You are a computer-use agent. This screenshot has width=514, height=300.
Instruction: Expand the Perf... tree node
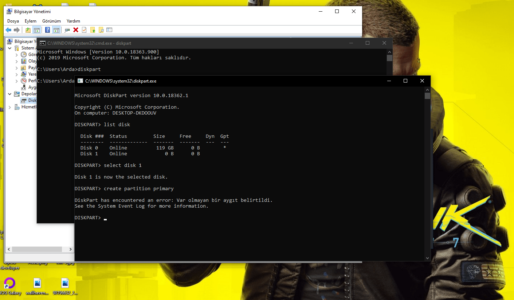click(16, 81)
